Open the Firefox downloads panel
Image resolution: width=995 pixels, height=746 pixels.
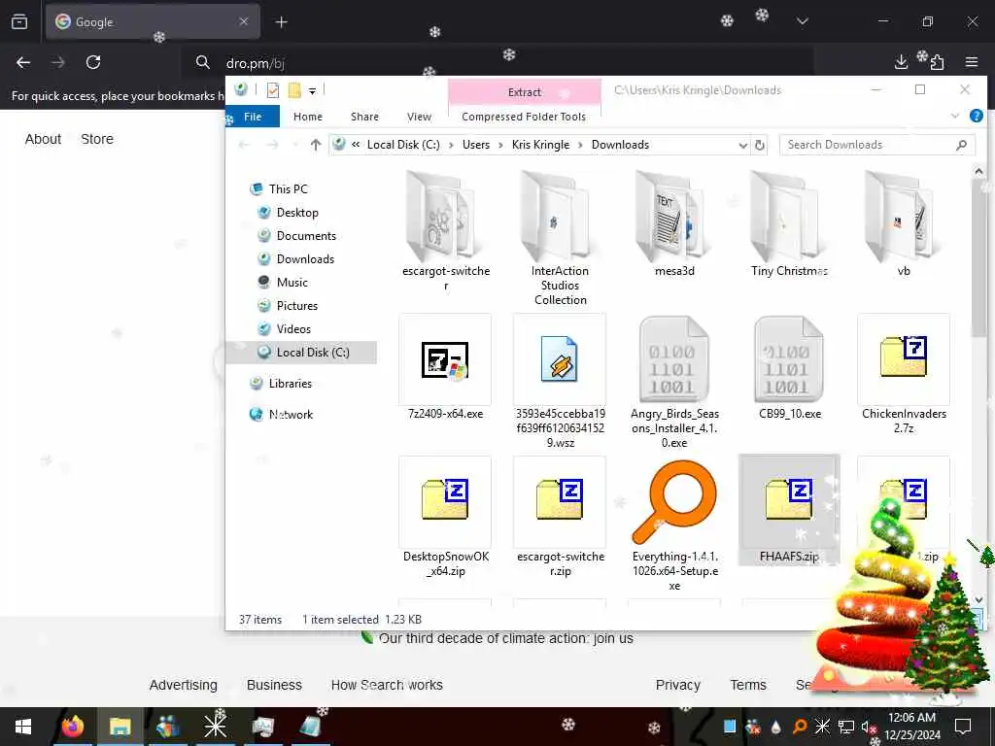pyautogui.click(x=901, y=62)
